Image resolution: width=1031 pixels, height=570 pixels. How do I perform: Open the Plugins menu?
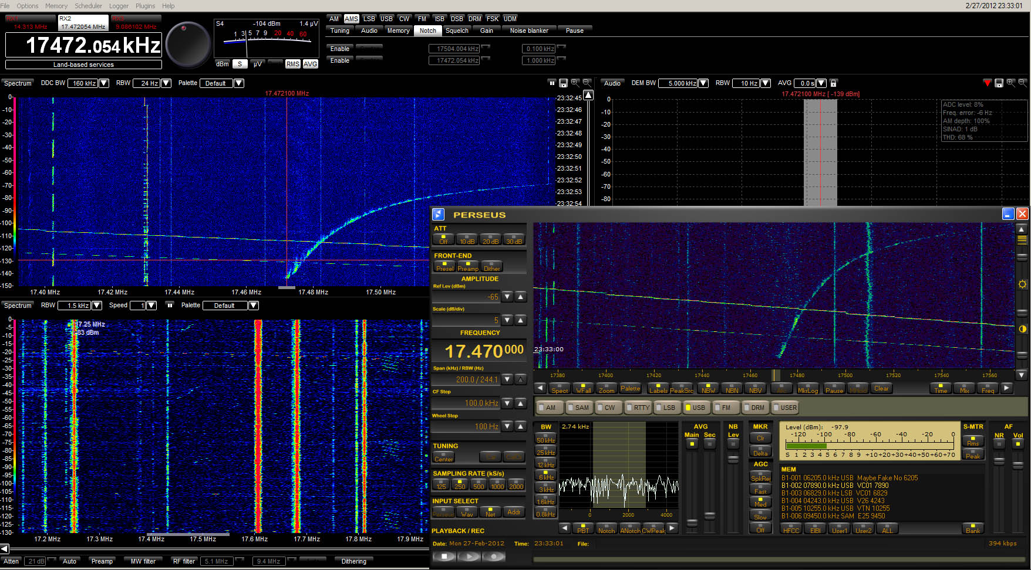[x=145, y=6]
